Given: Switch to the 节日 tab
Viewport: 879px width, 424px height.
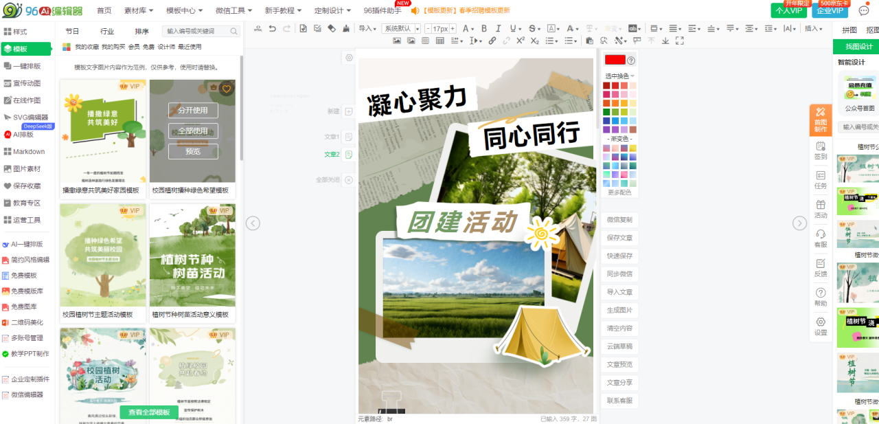Looking at the screenshot, I should coord(72,31).
